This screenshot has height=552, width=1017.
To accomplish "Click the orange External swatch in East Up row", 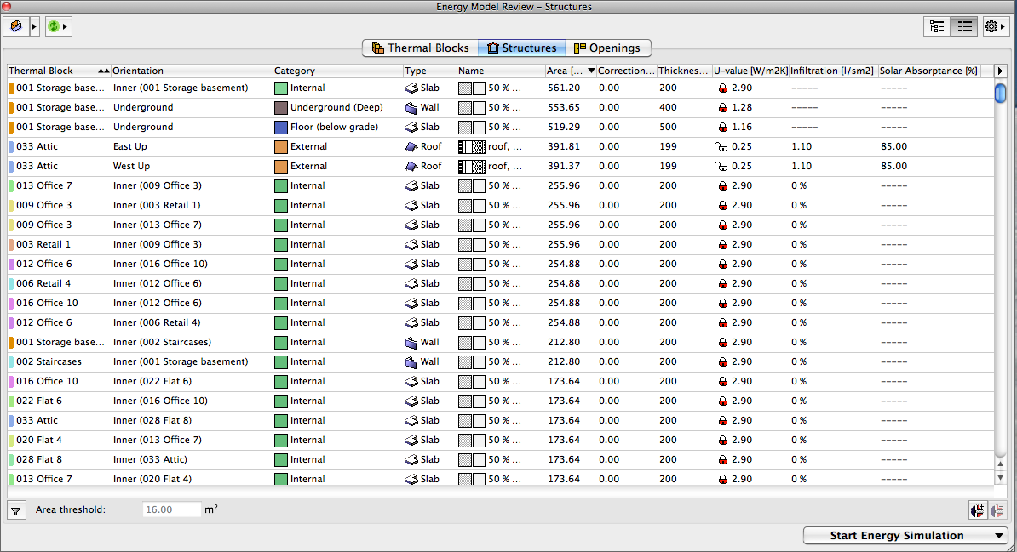I will coord(281,147).
